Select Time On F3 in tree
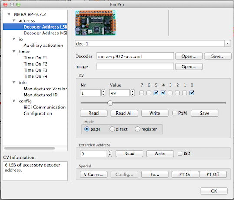The image size is (234, 200). (36, 70)
